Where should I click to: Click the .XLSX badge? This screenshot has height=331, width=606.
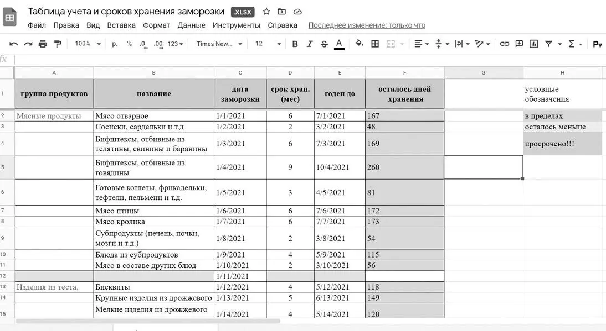(243, 12)
